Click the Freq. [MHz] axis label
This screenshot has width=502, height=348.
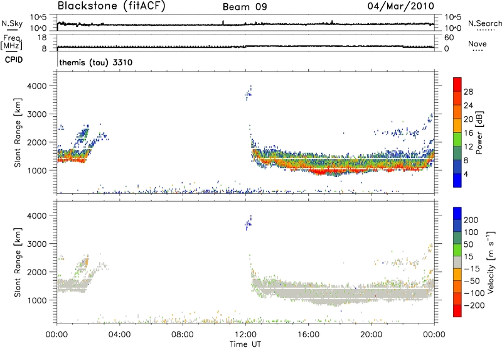pos(11,43)
